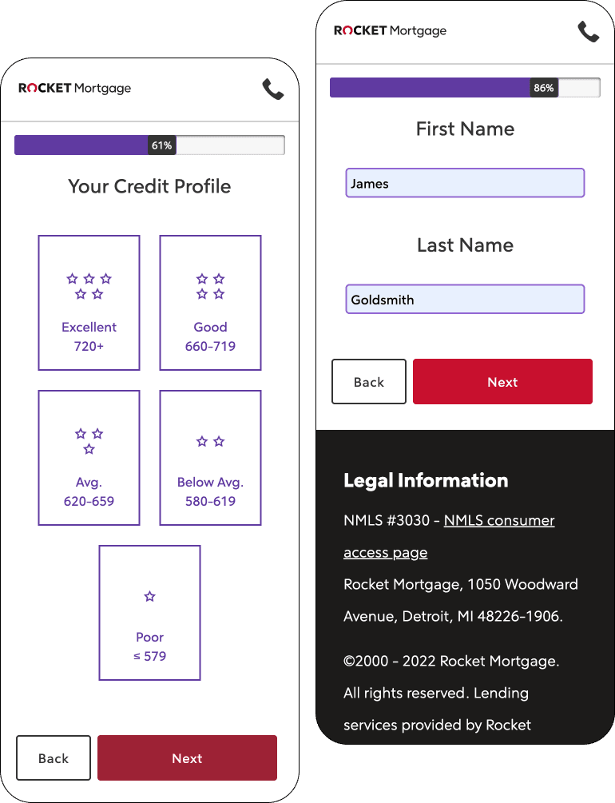
Task: Select five-star Excellent 720+ credit option
Action: [89, 303]
